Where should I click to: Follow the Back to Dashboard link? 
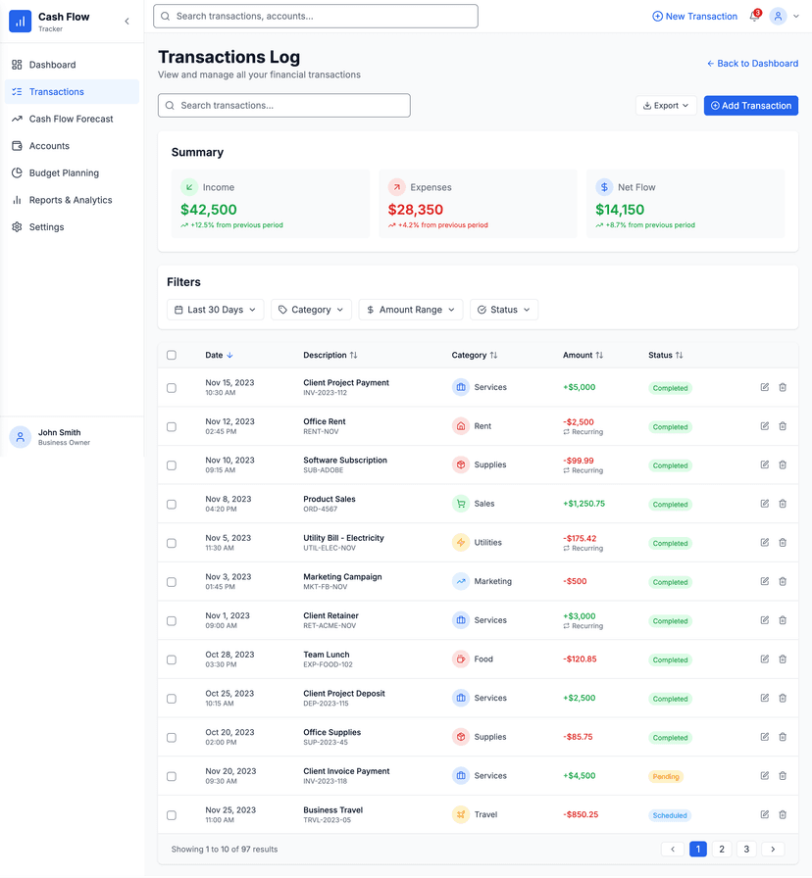[752, 63]
